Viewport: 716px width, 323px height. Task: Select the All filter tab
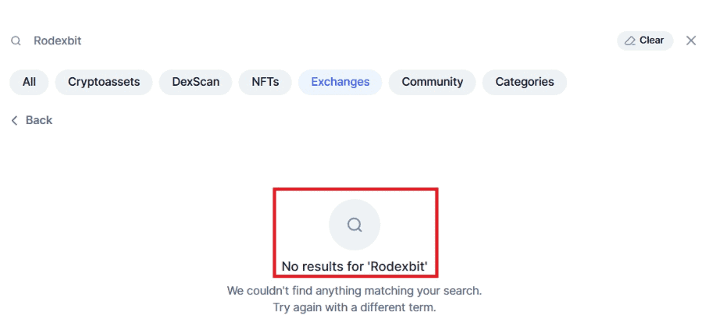pyautogui.click(x=29, y=82)
